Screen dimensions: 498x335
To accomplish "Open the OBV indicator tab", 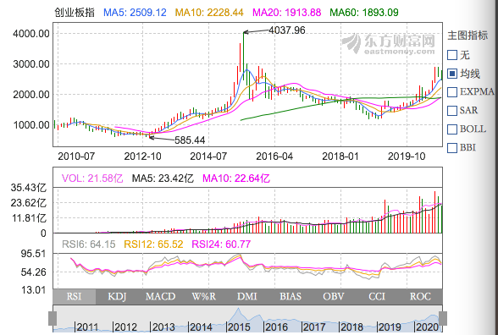I will click(x=334, y=297).
